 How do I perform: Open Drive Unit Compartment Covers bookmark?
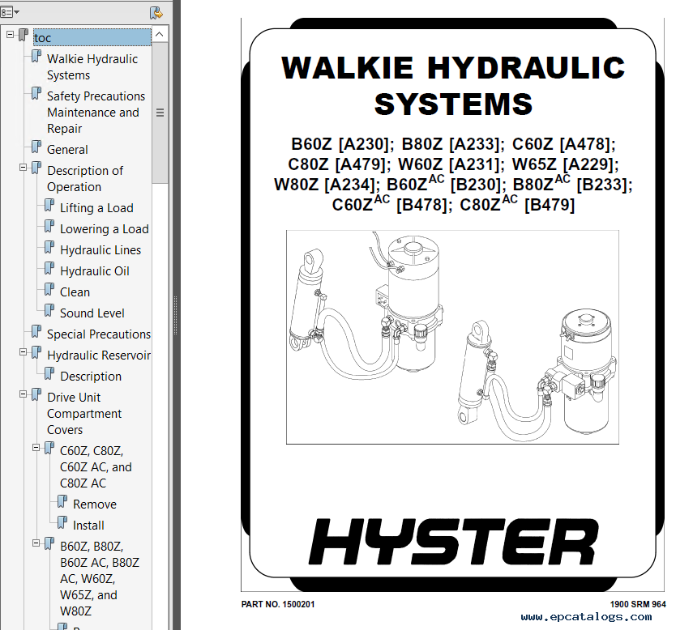pyautogui.click(x=84, y=414)
